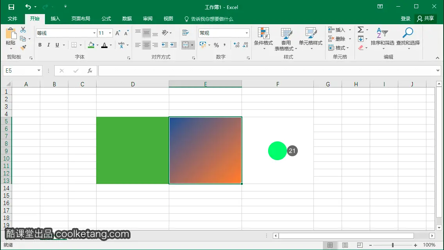Toggle bold formatting
This screenshot has height=250, width=444.
(x=40, y=45)
